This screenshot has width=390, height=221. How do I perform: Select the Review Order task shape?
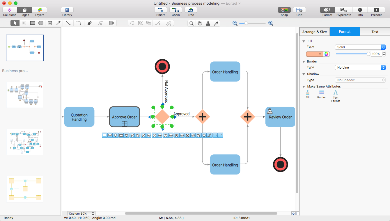(280, 117)
